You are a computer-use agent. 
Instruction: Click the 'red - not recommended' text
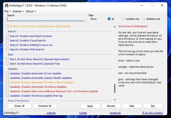tap(133, 73)
